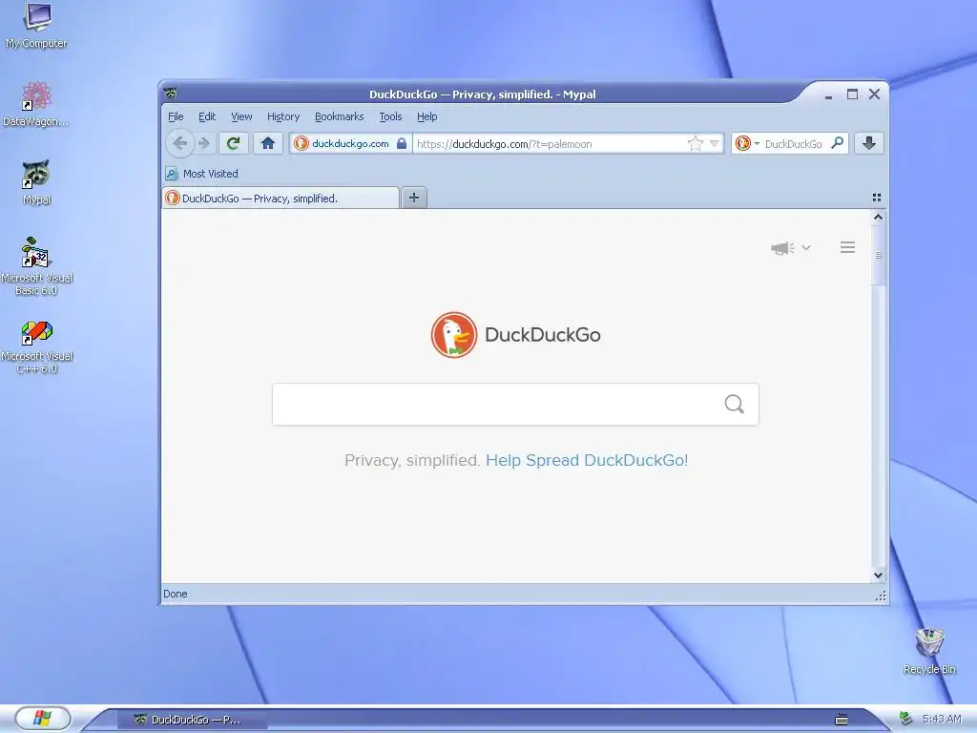Focus the toolbar DuckDuckGo search field
The image size is (977, 733).
[795, 144]
